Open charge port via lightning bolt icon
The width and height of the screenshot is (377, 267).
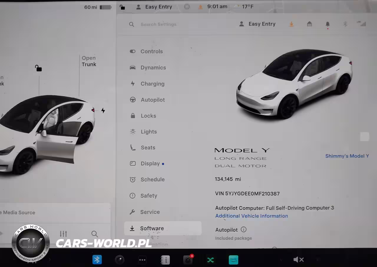103,111
